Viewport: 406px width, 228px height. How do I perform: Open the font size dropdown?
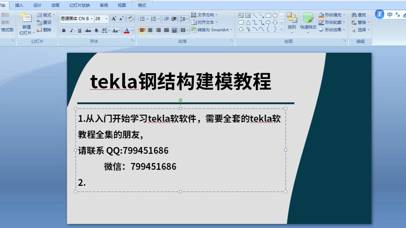[106, 19]
